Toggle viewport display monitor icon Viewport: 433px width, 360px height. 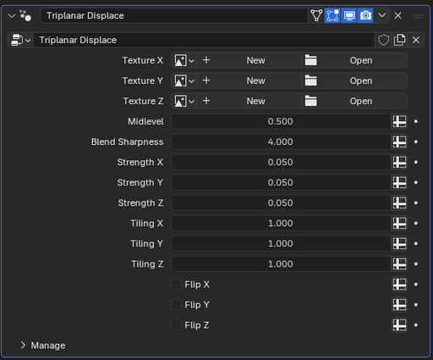pyautogui.click(x=349, y=15)
